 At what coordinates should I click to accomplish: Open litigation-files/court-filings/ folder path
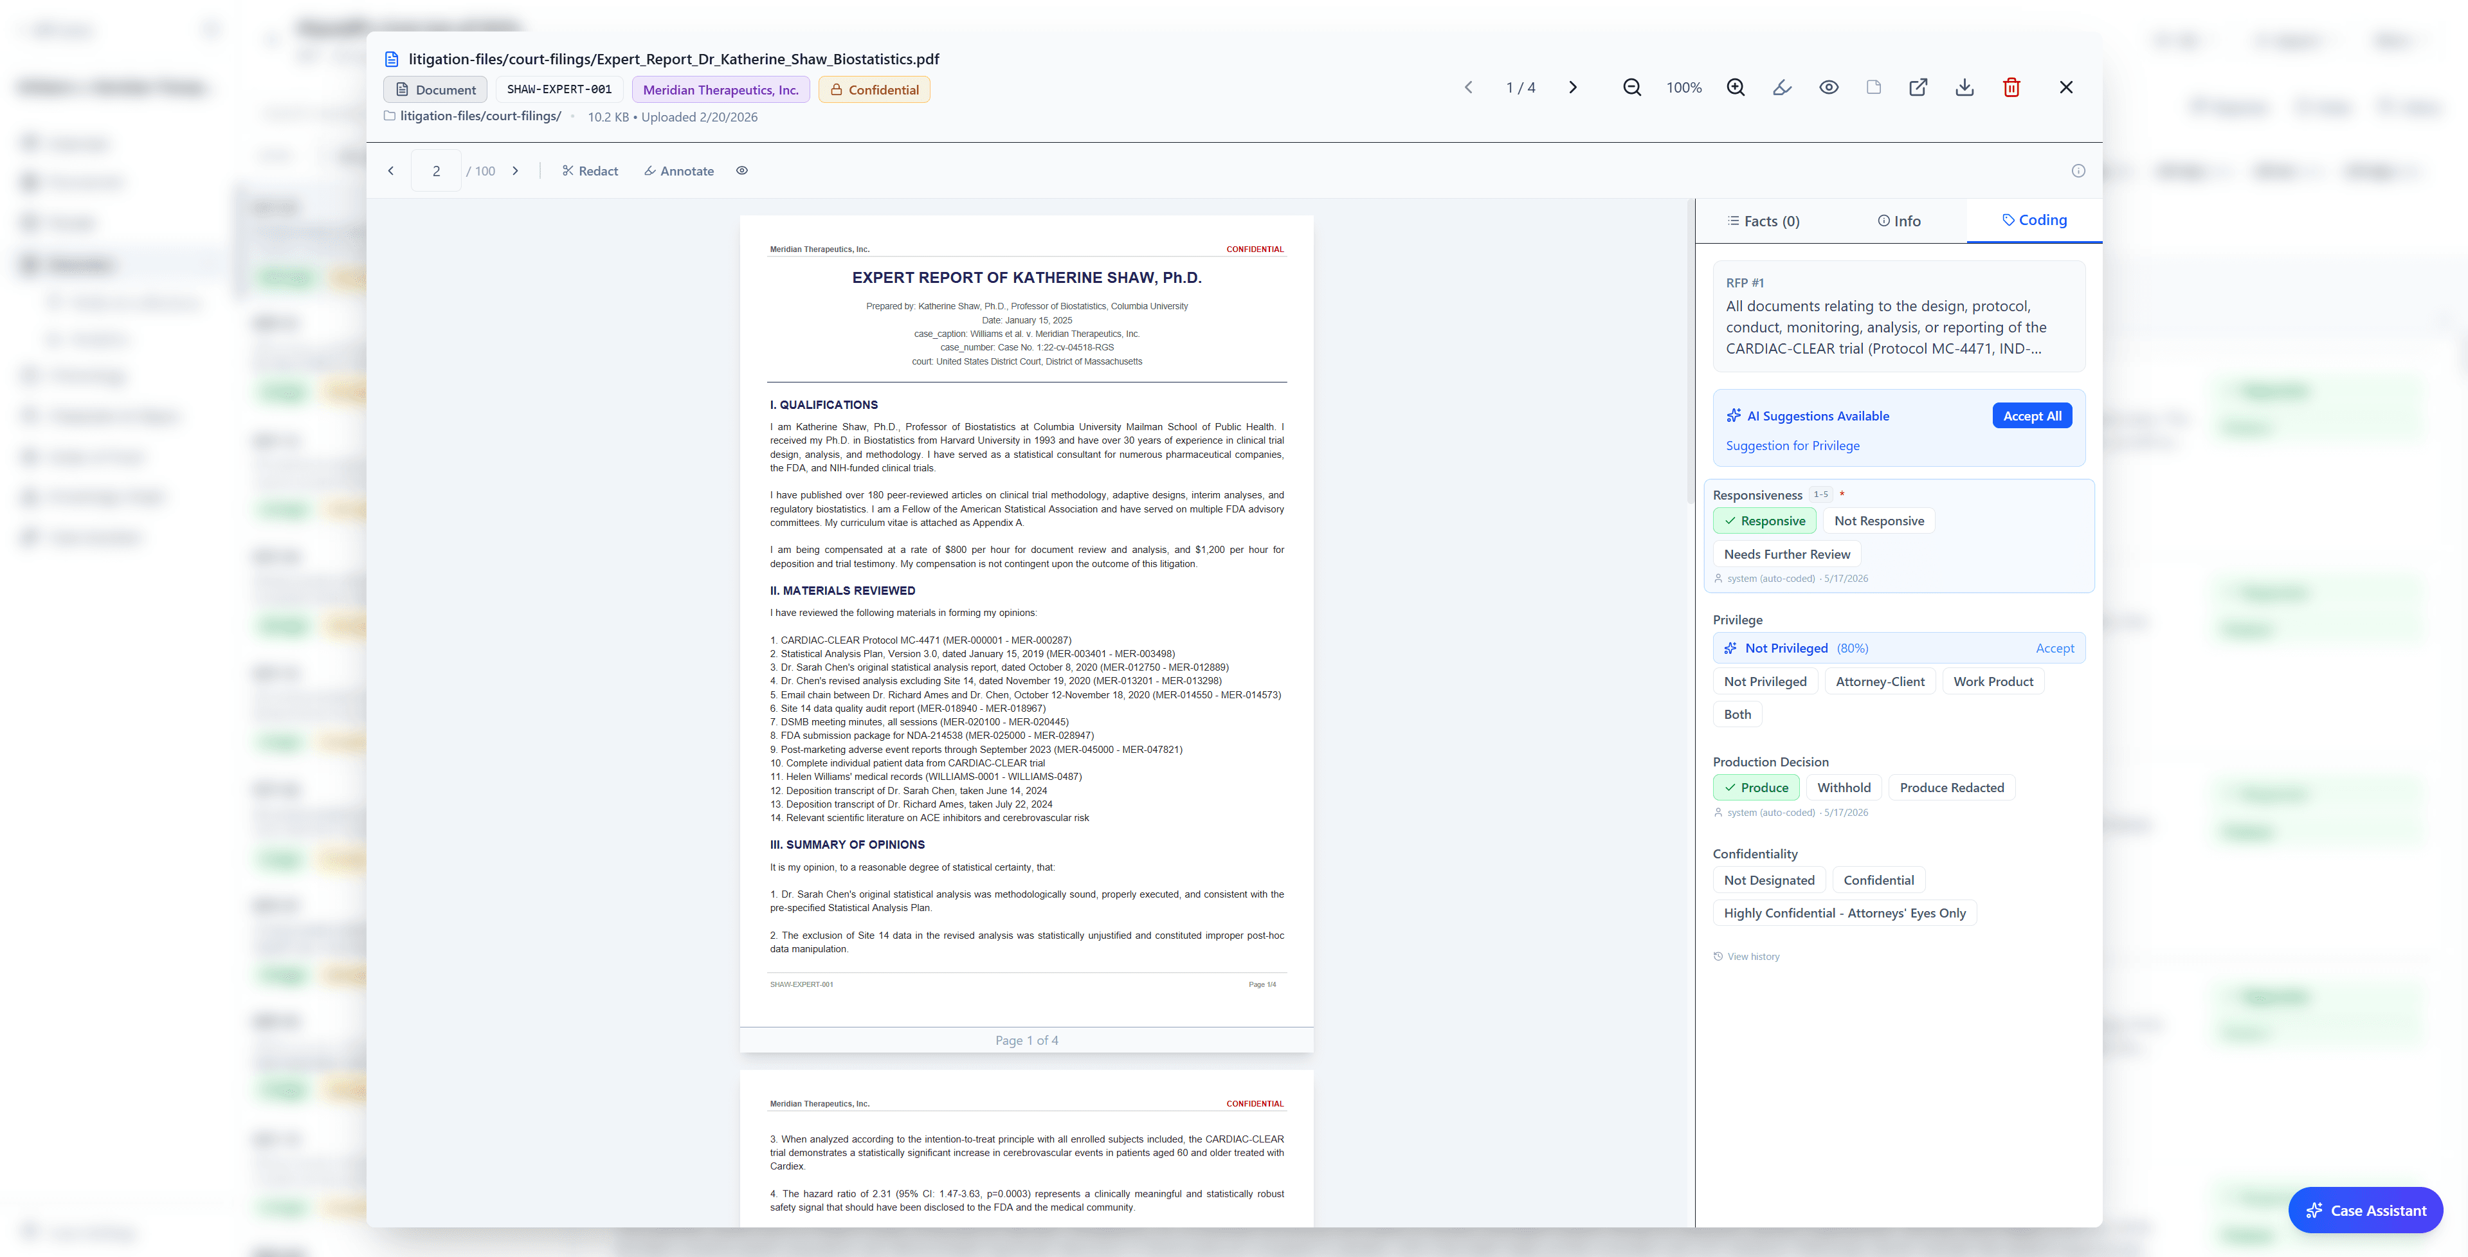pyautogui.click(x=473, y=116)
